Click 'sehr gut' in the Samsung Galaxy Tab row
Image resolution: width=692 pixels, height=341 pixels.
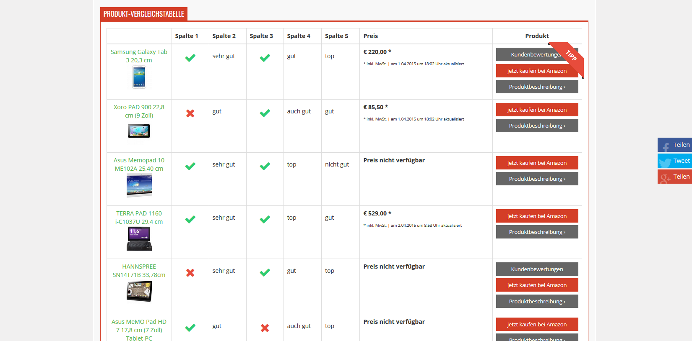tap(224, 56)
